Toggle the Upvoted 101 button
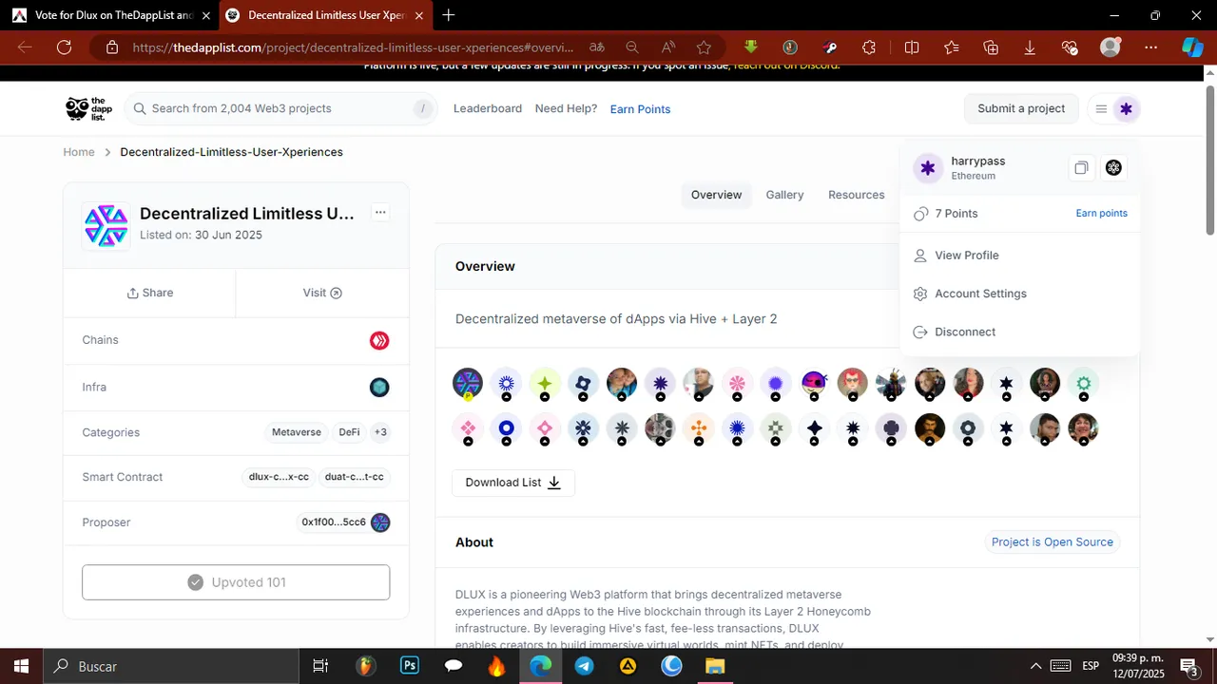Screen dimensions: 1217x684 (236, 582)
